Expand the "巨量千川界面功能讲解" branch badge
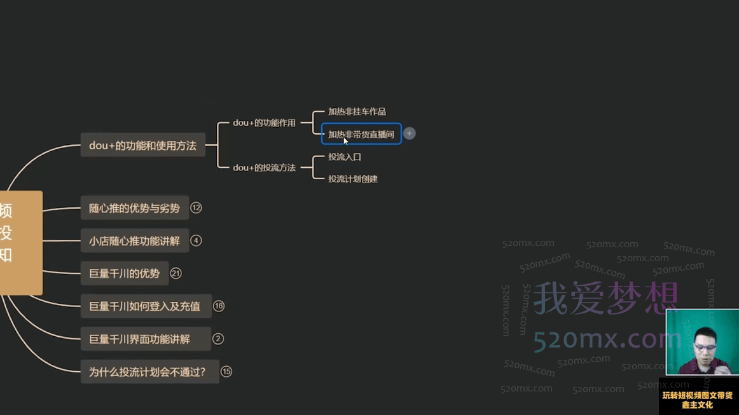 tap(218, 339)
